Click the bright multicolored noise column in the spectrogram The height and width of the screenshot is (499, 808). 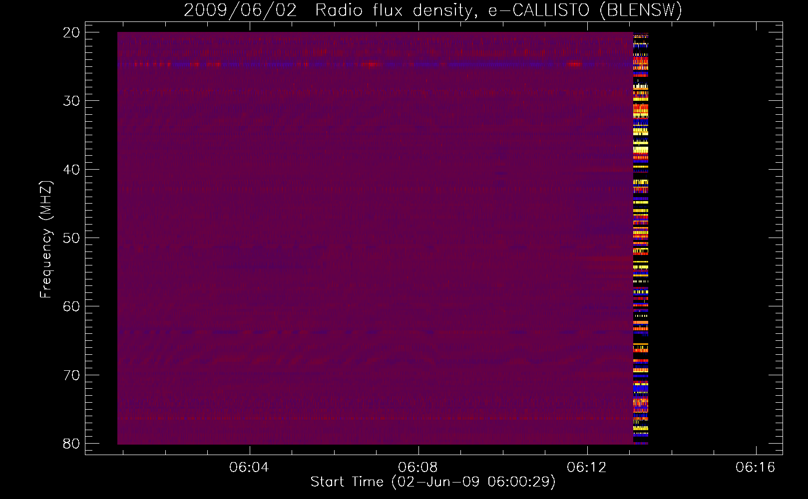click(641, 238)
